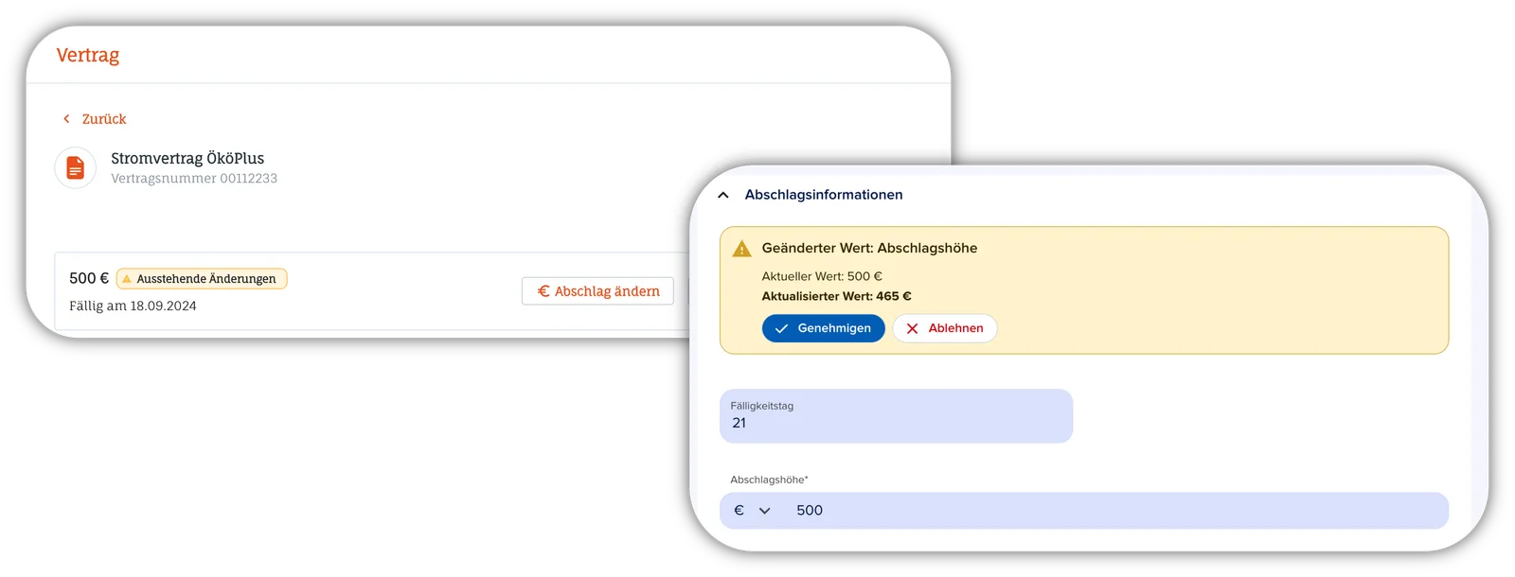Select the Stromvertrag ÖköPlus contract title
Viewport: 1515px width, 577px height.
[x=187, y=158]
